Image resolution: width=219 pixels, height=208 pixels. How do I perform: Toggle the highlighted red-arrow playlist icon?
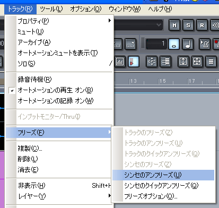[134, 62]
